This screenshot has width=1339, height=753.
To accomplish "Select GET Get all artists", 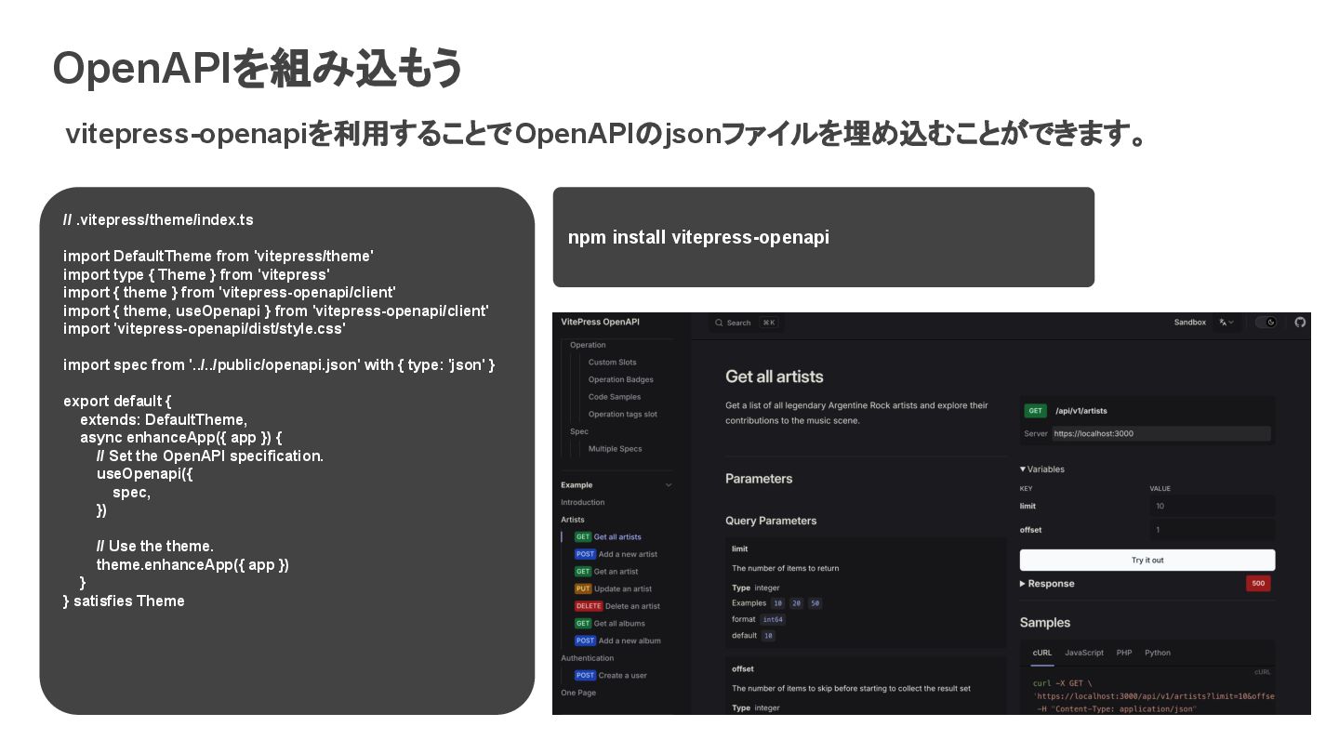I will click(x=608, y=536).
